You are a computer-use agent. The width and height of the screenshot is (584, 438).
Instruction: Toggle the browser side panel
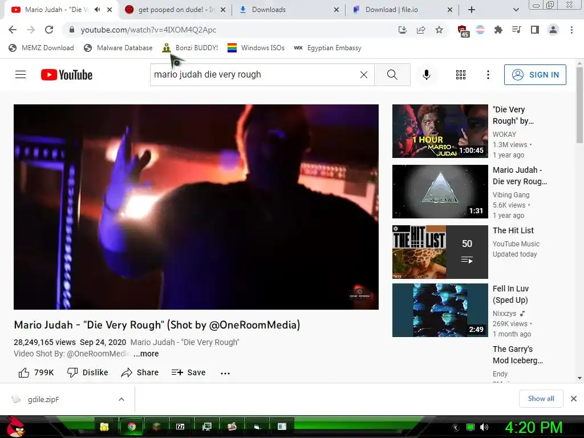535,30
